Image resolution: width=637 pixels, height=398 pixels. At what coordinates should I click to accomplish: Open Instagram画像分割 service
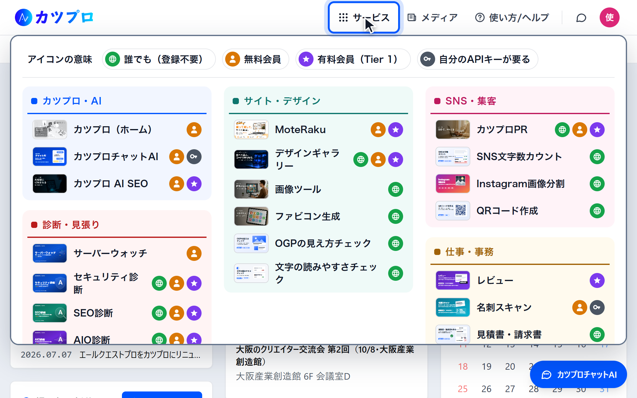click(520, 184)
